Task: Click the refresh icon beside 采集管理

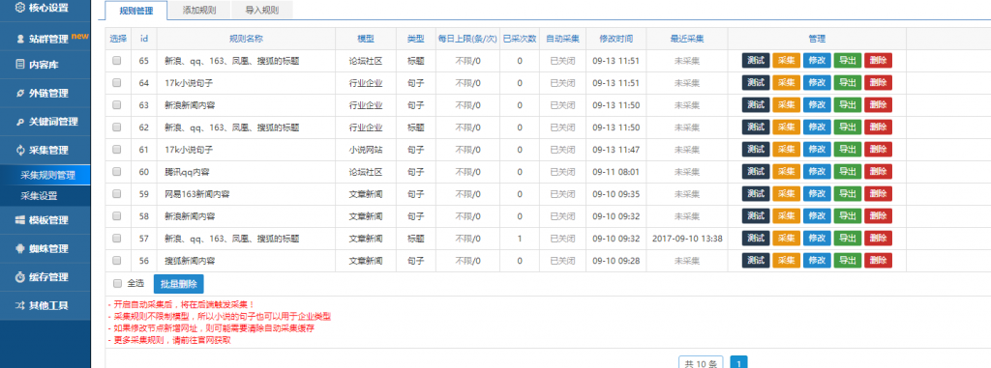Action: [x=19, y=151]
